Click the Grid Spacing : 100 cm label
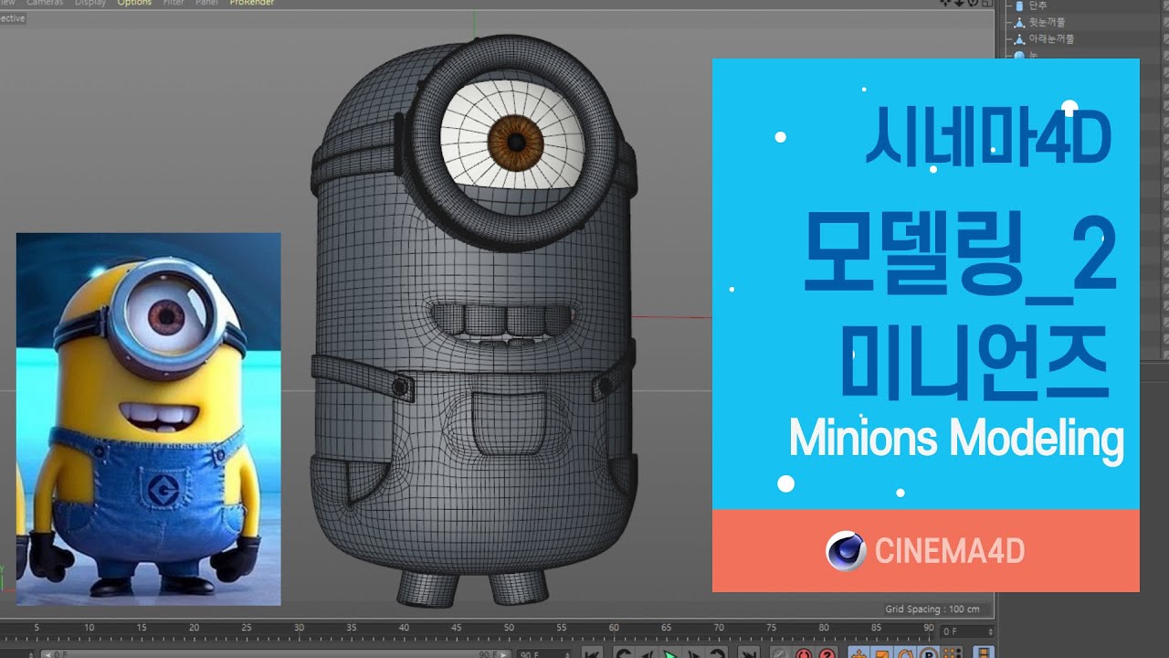The image size is (1169, 658). click(x=932, y=610)
